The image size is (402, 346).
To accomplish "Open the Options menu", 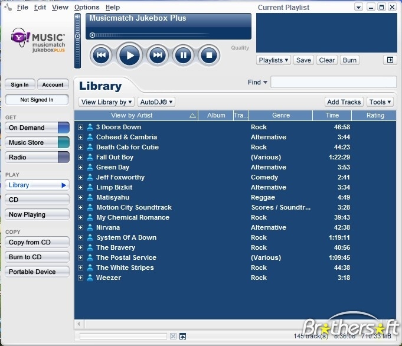I will pyautogui.click(x=87, y=7).
